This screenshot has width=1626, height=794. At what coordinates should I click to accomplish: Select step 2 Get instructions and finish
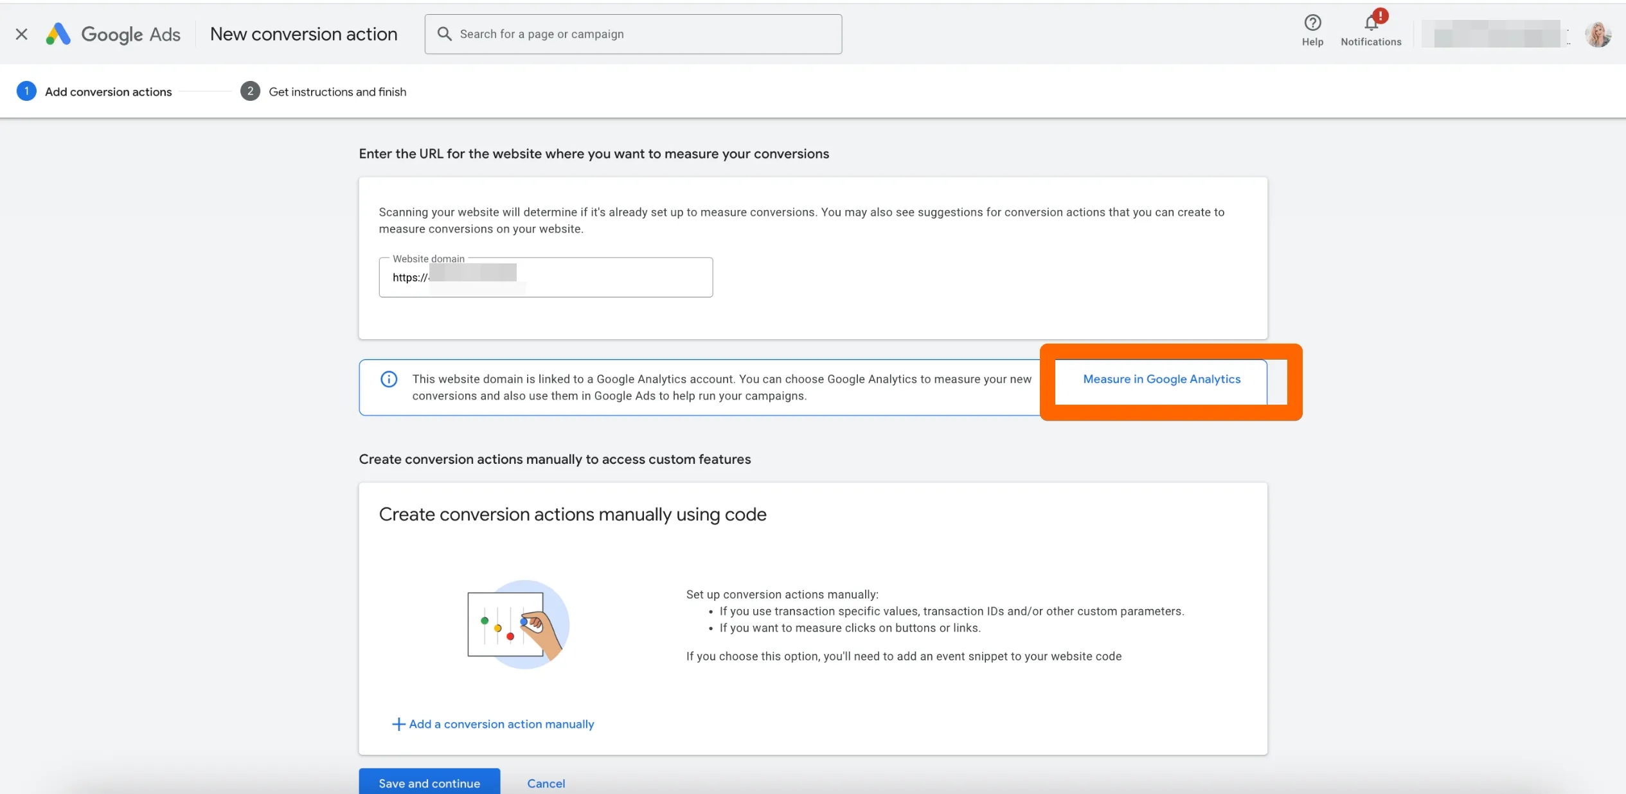coord(323,91)
